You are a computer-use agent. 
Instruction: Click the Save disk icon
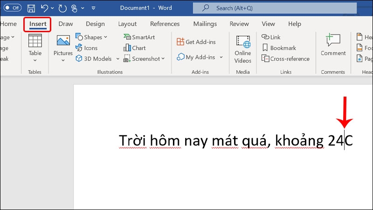(31, 8)
